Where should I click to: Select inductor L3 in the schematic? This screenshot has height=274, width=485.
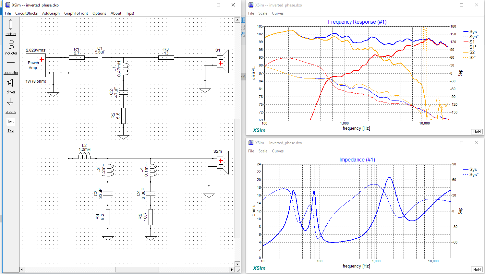coord(110,170)
